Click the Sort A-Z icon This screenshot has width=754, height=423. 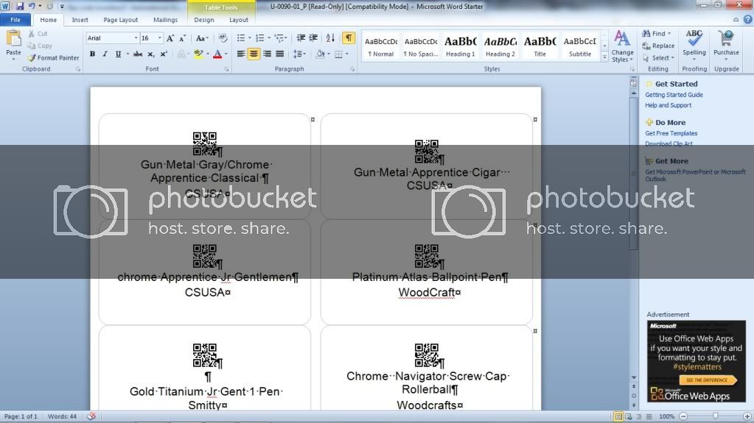330,38
